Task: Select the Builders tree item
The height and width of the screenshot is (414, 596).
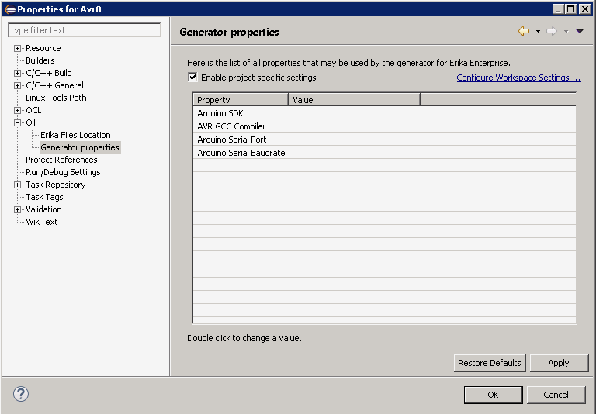Action: click(x=40, y=60)
